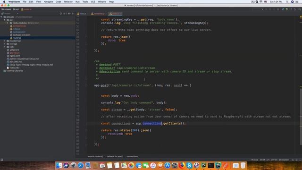Click the UTF-8 encoding status entry
The width and height of the screenshot is (302, 170).
click(x=274, y=160)
